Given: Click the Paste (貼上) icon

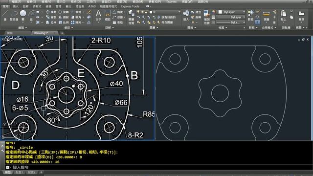Looking at the screenshot, I should click(283, 16).
